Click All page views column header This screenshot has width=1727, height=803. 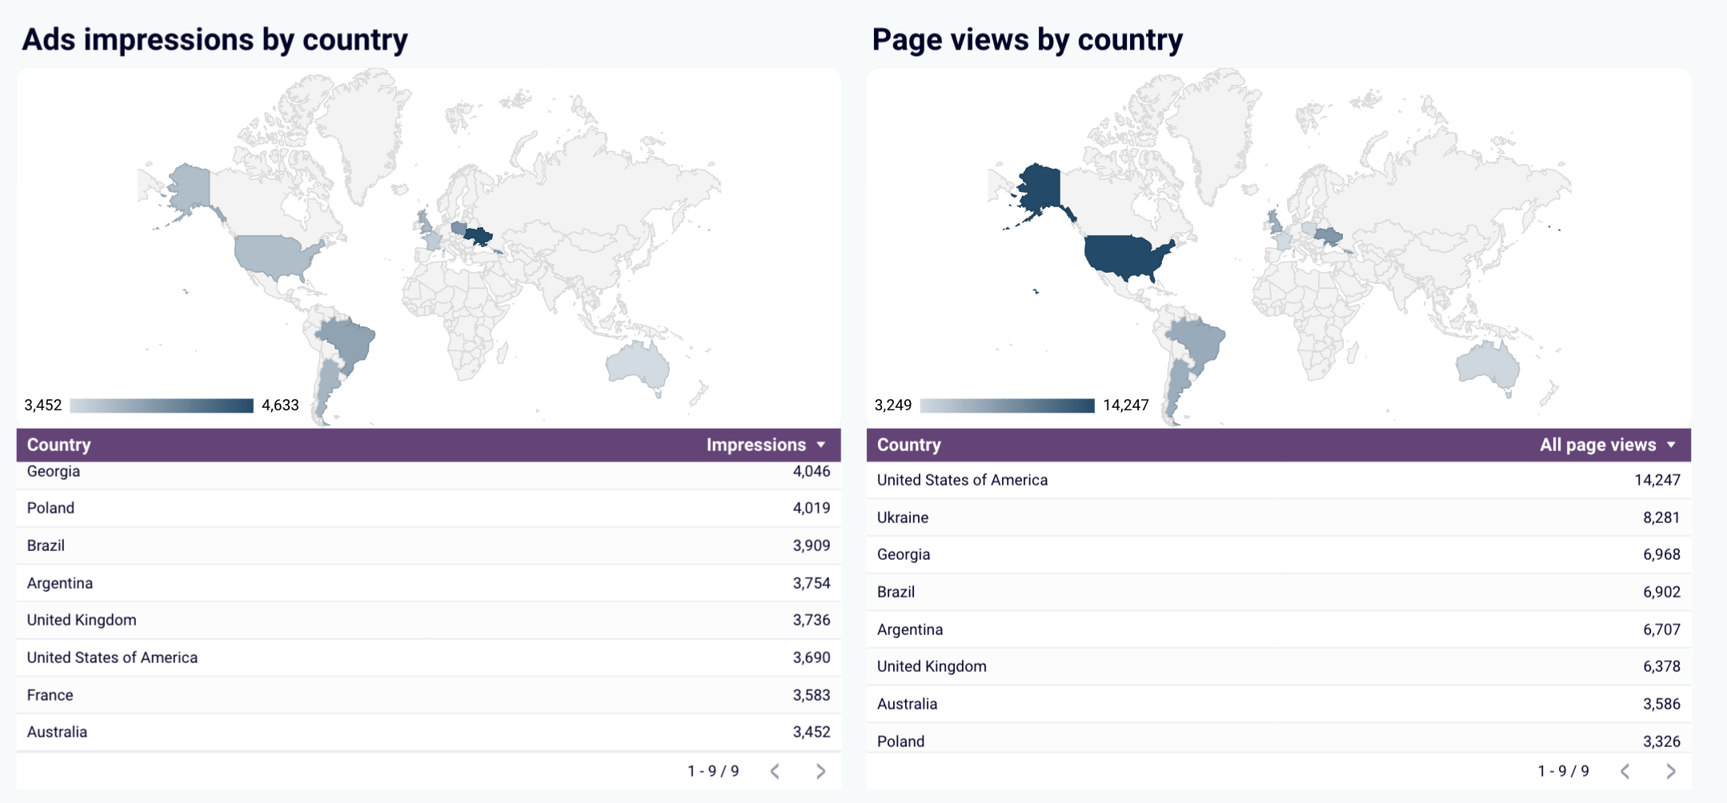(1597, 445)
